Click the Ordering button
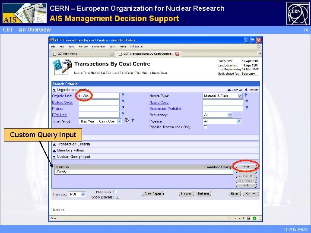This screenshot has height=233, width=311. (203, 194)
